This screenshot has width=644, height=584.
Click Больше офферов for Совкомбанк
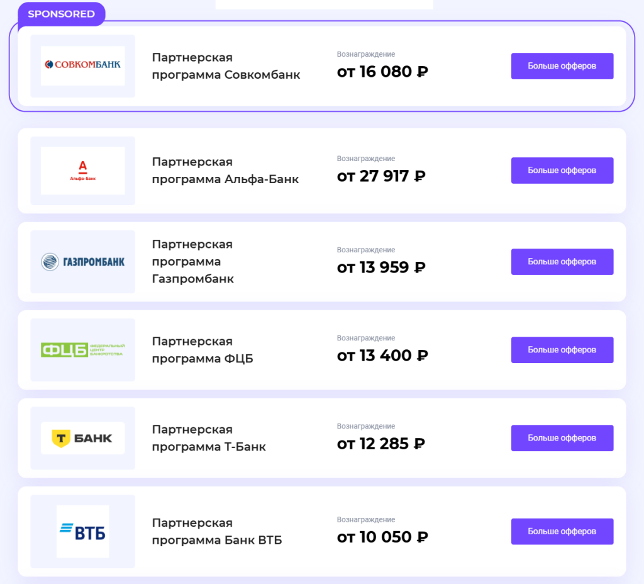562,65
